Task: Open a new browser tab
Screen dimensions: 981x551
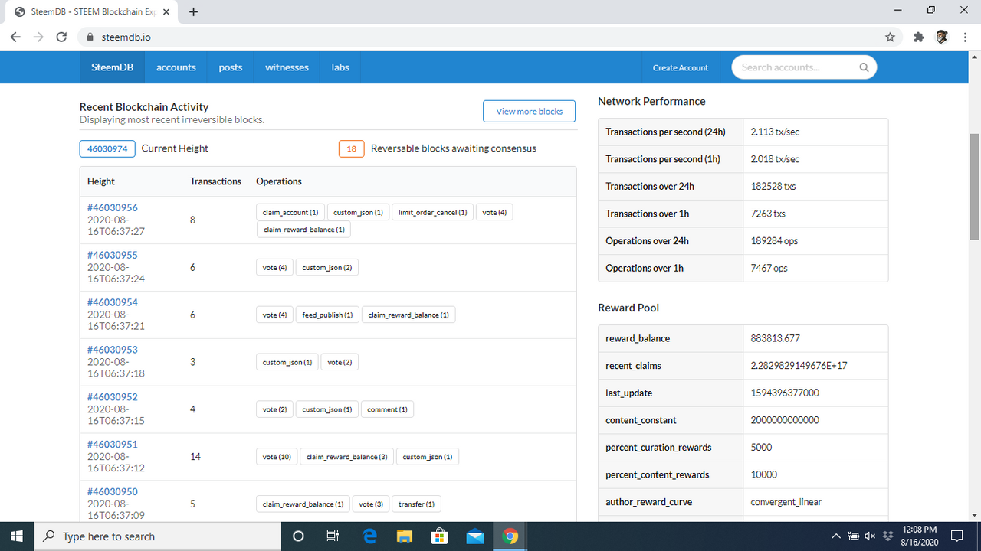Action: click(193, 11)
